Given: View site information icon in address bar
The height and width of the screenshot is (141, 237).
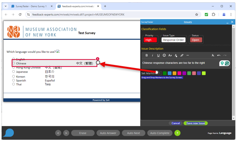Looking at the screenshot, I should tap(28, 14).
